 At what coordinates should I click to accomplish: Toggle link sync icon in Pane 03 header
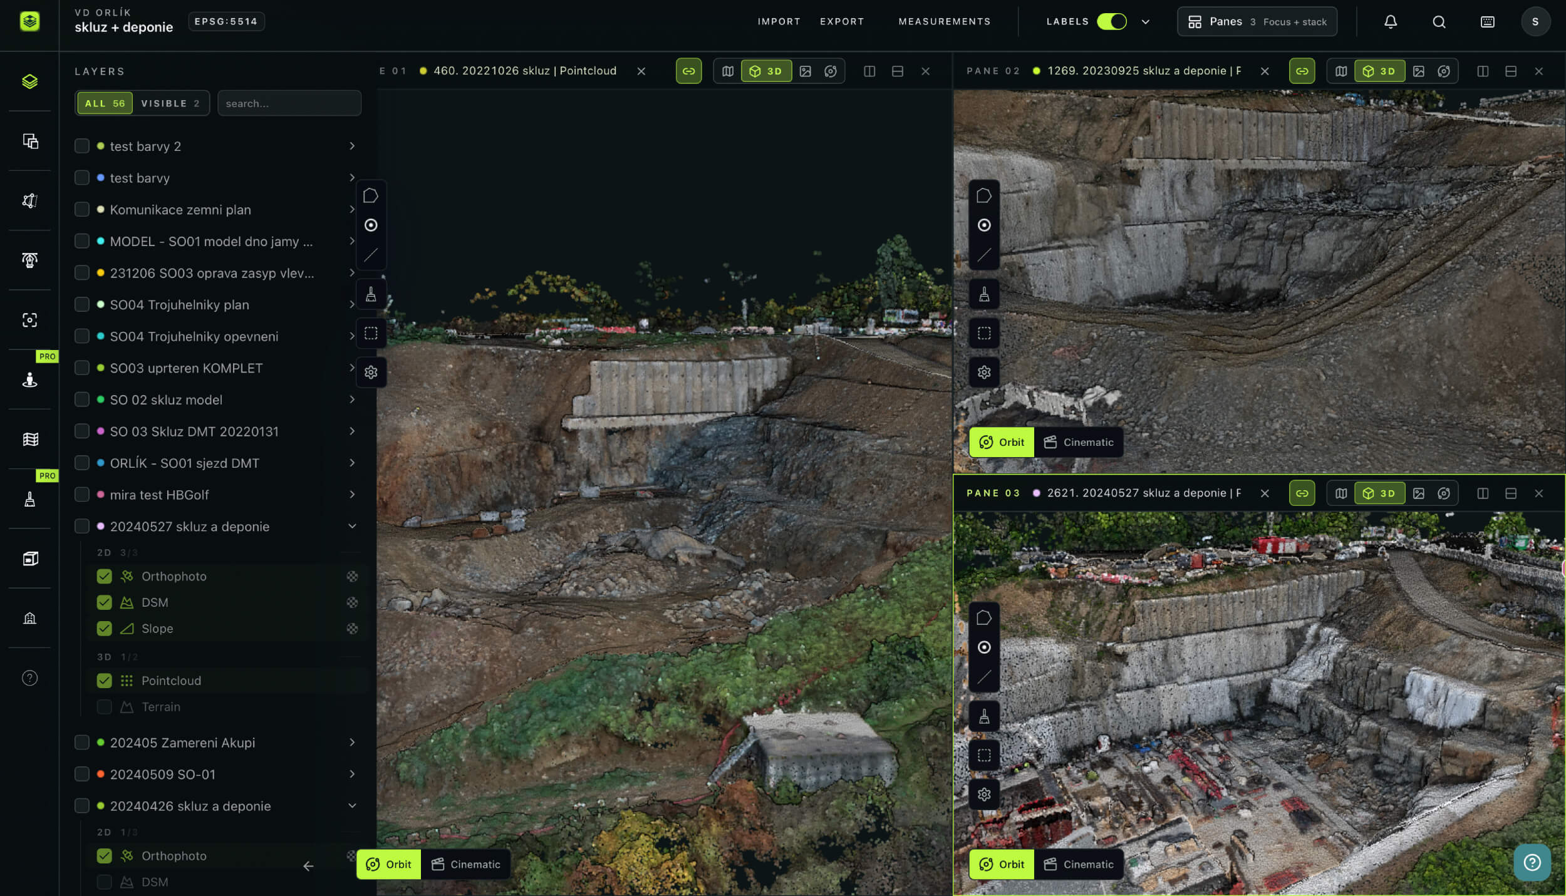1302,493
